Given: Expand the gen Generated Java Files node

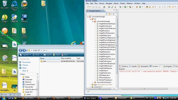Looking at the screenshot, I should (x=90, y=85).
